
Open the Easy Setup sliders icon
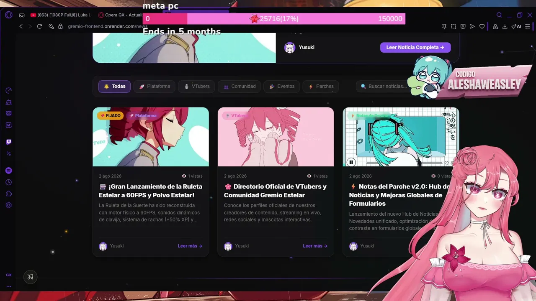point(528,26)
